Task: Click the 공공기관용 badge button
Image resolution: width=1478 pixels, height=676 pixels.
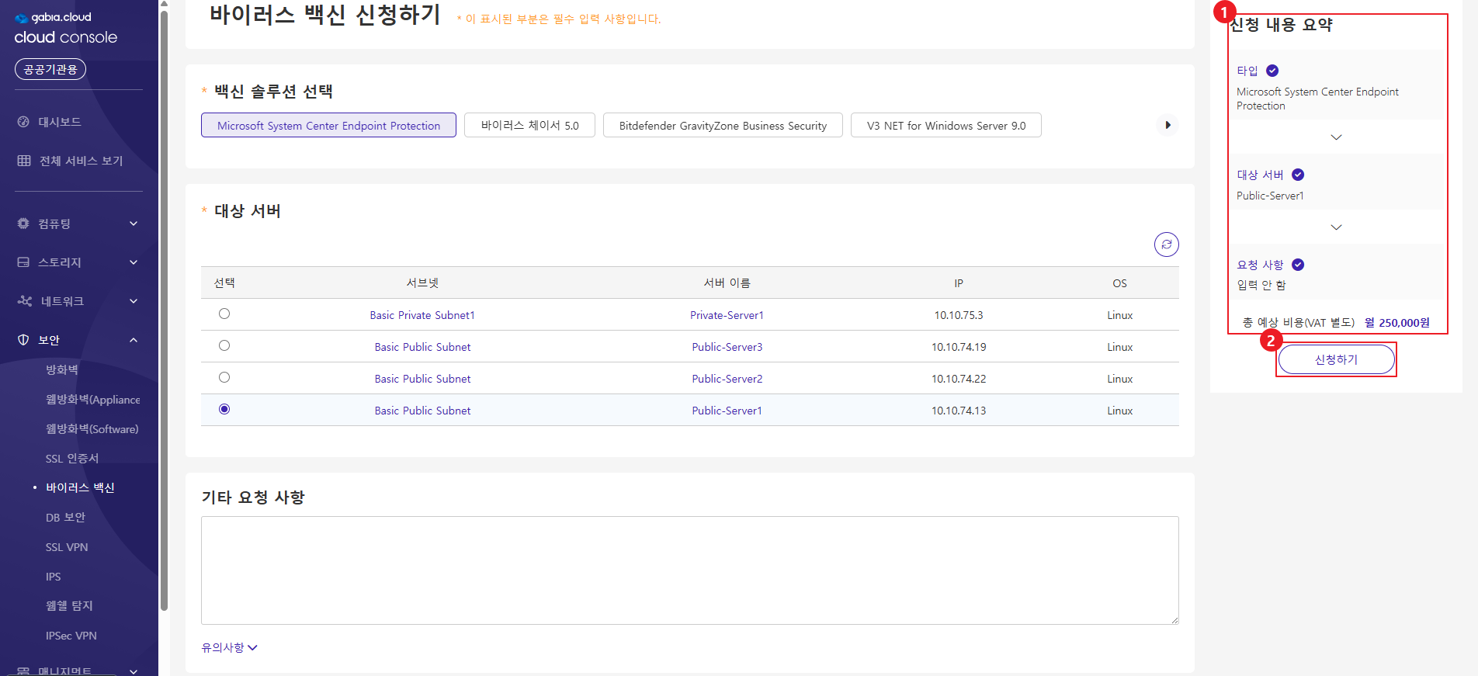Action: tap(50, 69)
